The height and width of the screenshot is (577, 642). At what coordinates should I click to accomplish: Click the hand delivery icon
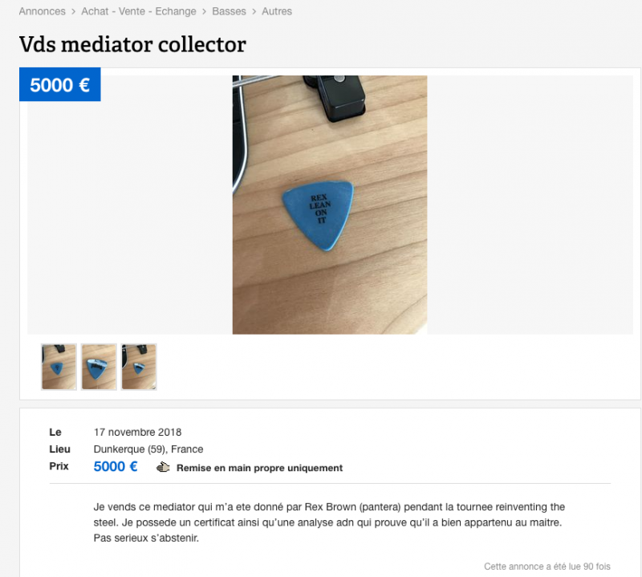tap(163, 467)
